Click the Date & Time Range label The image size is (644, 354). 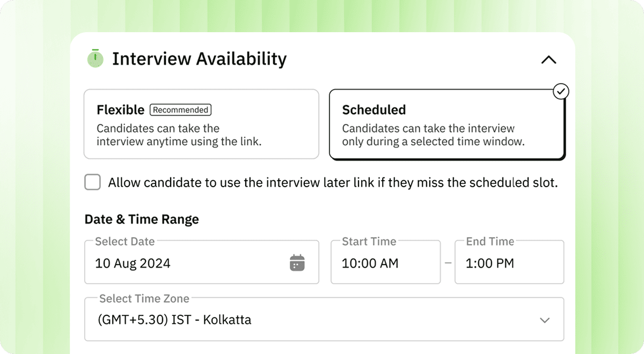(142, 219)
